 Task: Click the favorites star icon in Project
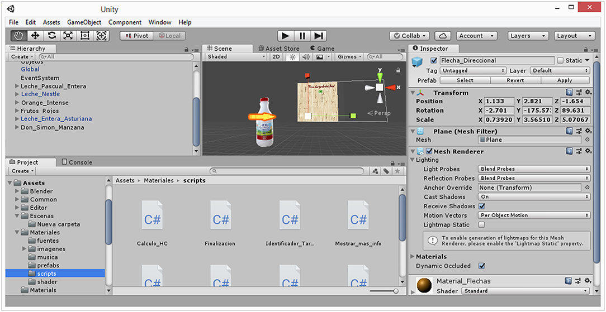pyautogui.click(x=397, y=171)
